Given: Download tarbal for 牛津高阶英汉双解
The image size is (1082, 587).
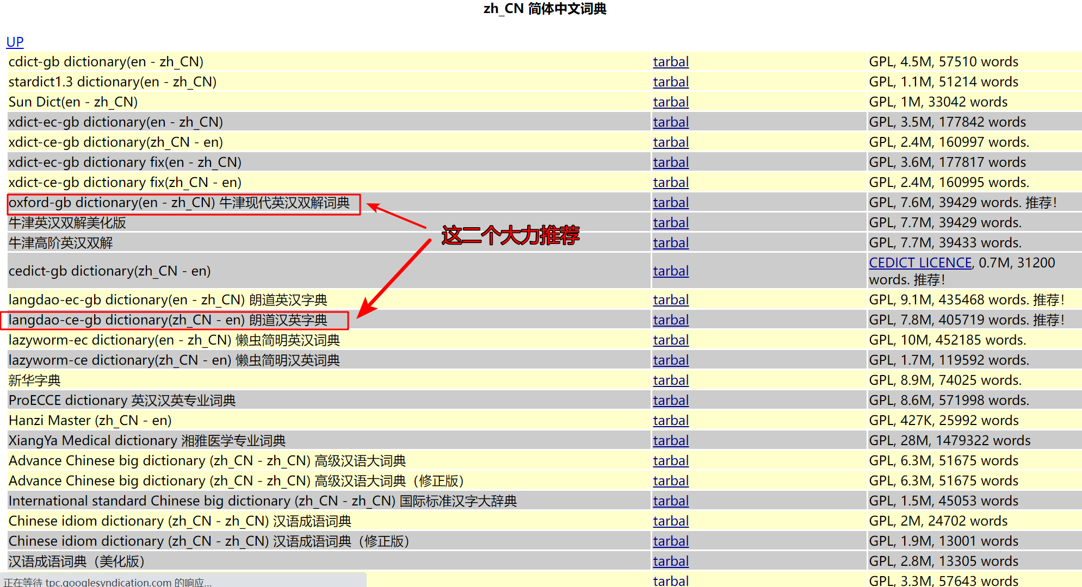Looking at the screenshot, I should point(670,243).
